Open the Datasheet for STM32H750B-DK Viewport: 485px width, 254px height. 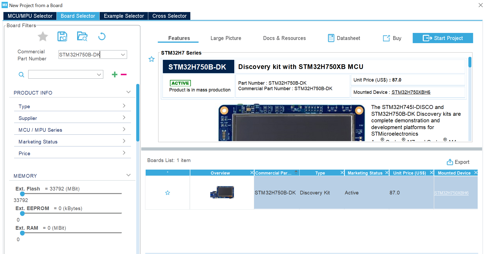pyautogui.click(x=344, y=38)
